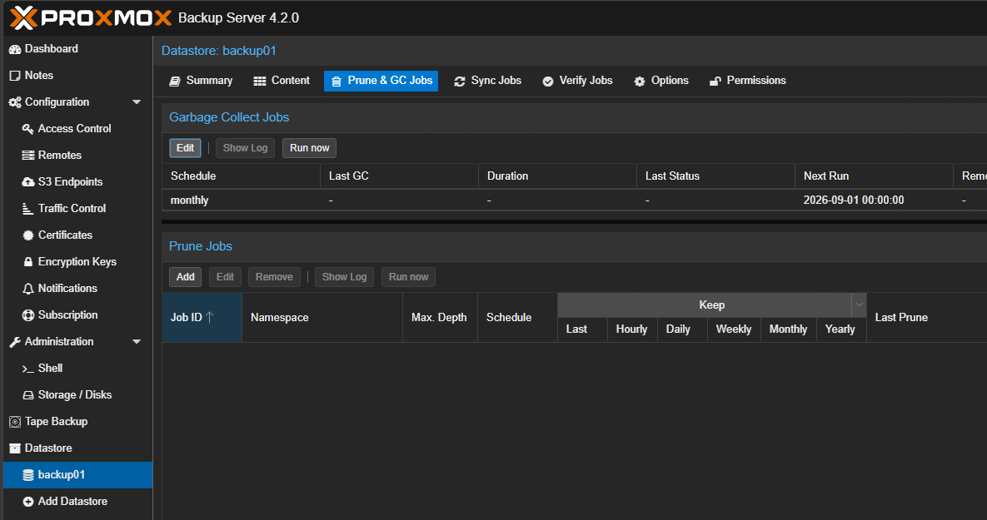The width and height of the screenshot is (987, 520).
Task: Click the Verify Jobs checkmark icon
Action: pos(547,81)
